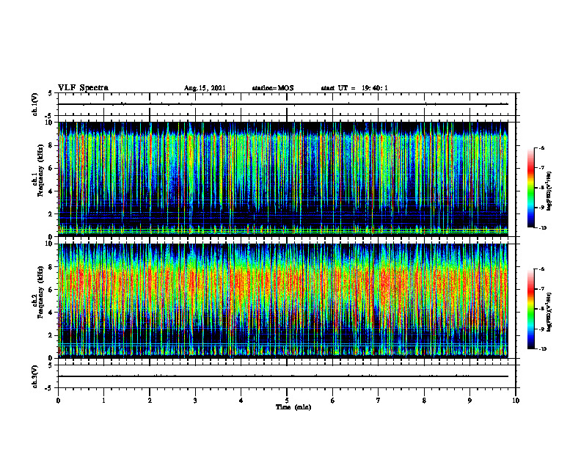Click the time axis tick label "0"
The height and width of the screenshot is (449, 581).
pyautogui.click(x=58, y=401)
